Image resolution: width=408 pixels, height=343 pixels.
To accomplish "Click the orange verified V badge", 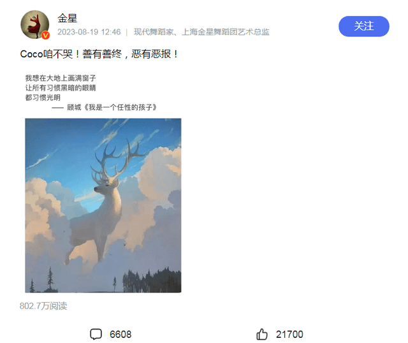I will click(x=46, y=35).
